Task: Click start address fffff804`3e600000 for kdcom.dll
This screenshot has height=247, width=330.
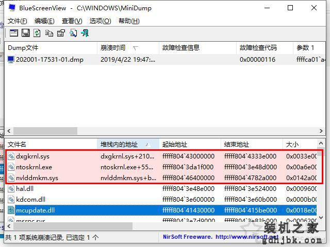Action: click(x=188, y=200)
